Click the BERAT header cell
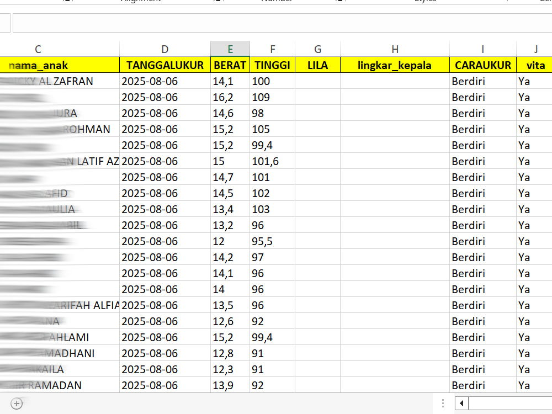 (x=230, y=65)
